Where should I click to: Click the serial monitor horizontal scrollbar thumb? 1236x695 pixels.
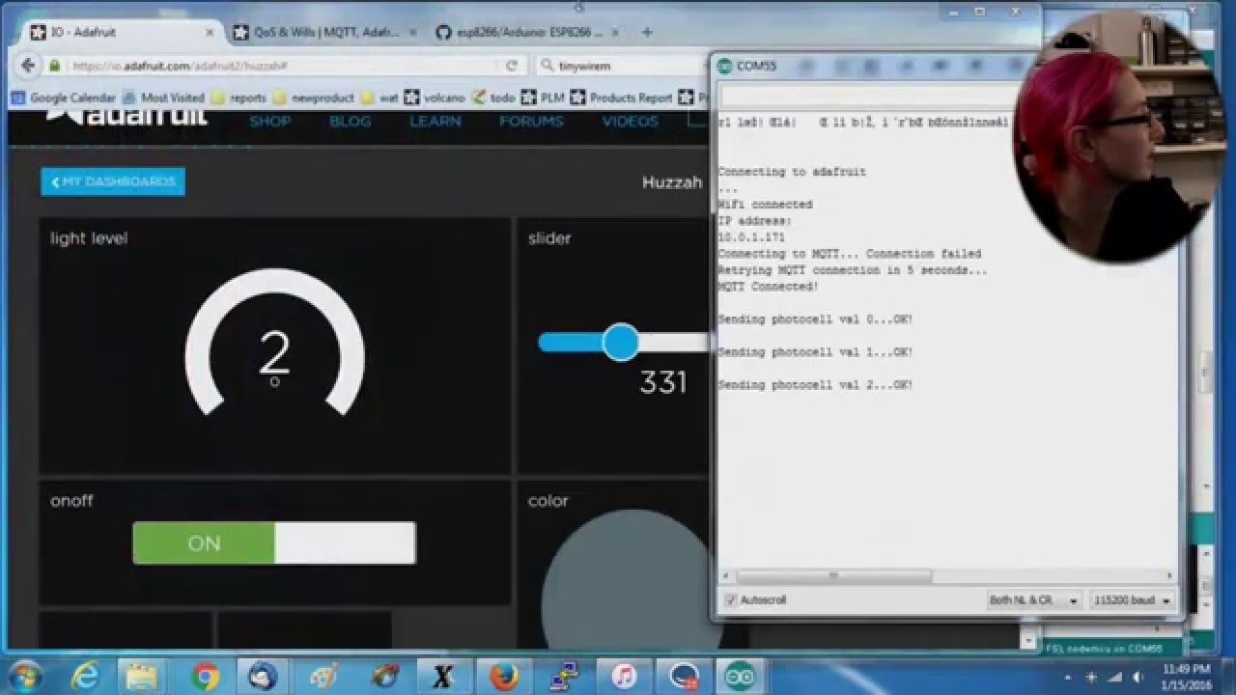coord(833,576)
